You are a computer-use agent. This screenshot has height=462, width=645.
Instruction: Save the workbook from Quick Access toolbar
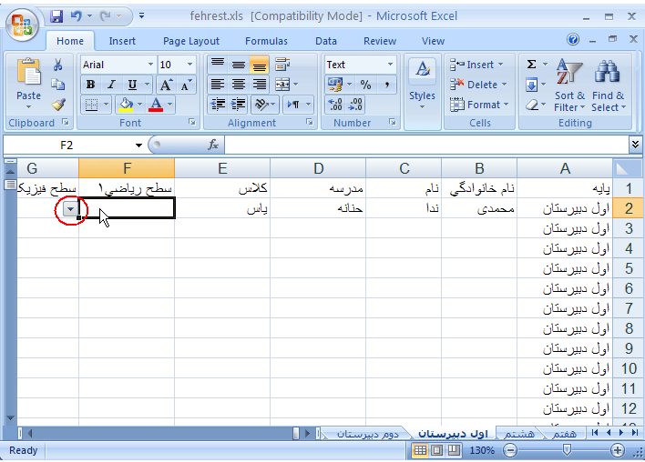click(x=56, y=16)
